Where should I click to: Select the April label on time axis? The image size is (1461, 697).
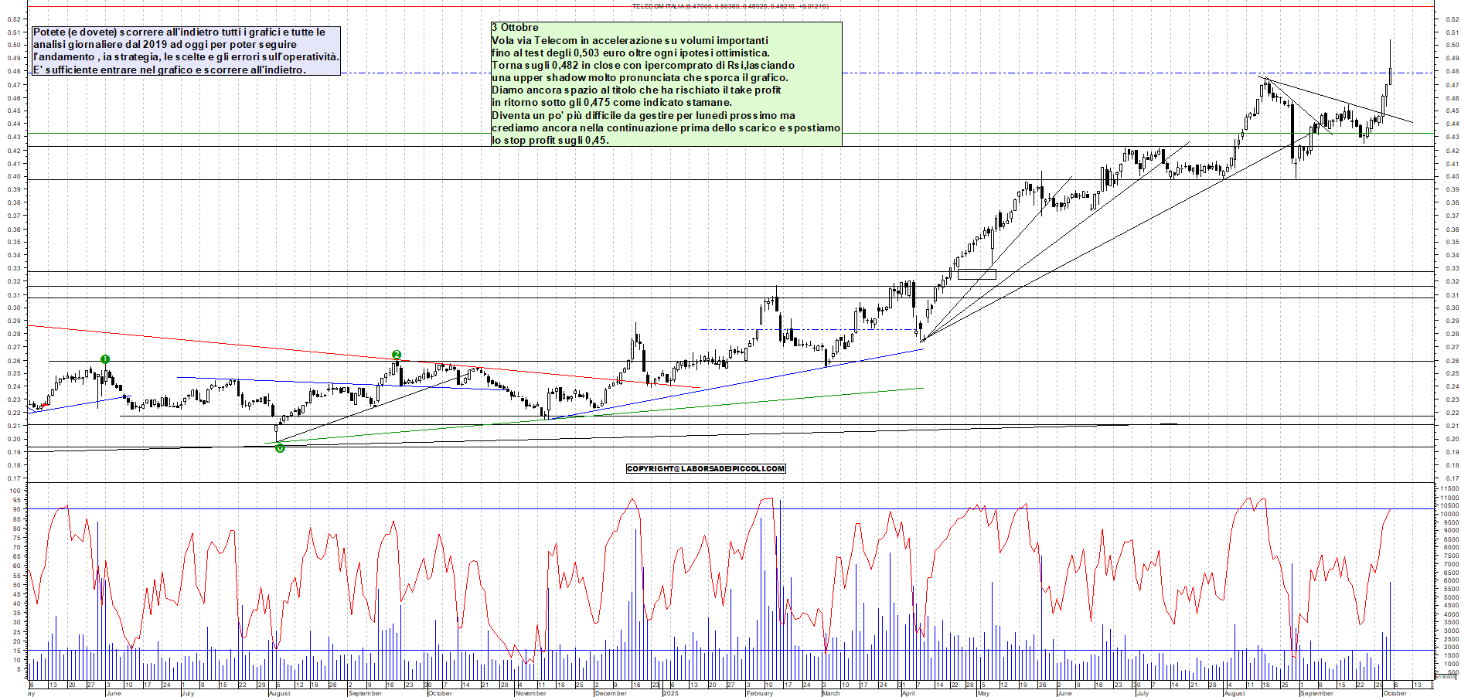coord(908,693)
